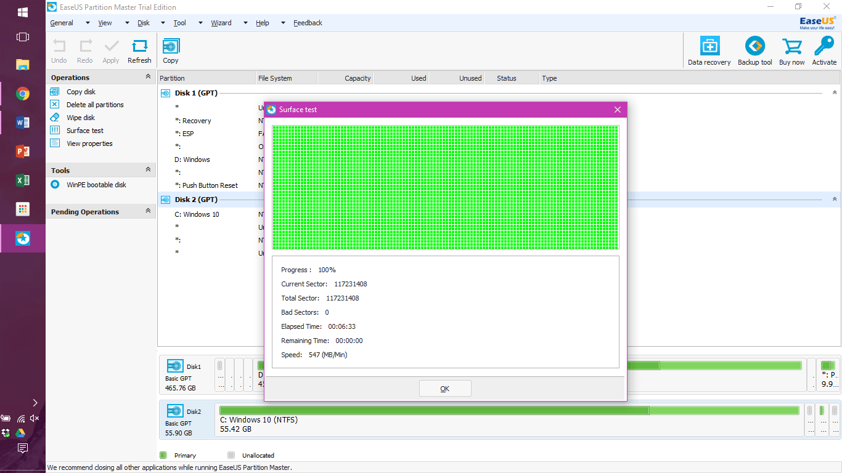Collapse the Disk 1 (GPT) group
842x473 pixels.
[835, 93]
